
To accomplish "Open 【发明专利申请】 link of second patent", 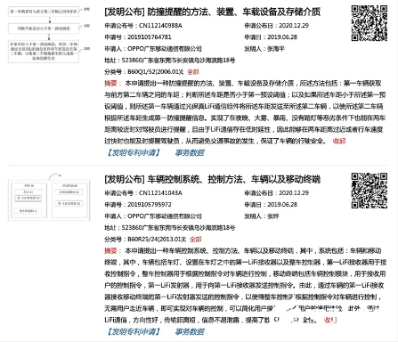I will [134, 331].
